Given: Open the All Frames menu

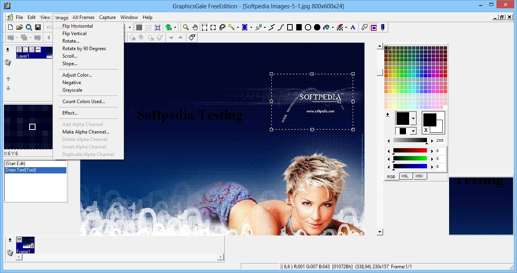Looking at the screenshot, I should pyautogui.click(x=83, y=17).
